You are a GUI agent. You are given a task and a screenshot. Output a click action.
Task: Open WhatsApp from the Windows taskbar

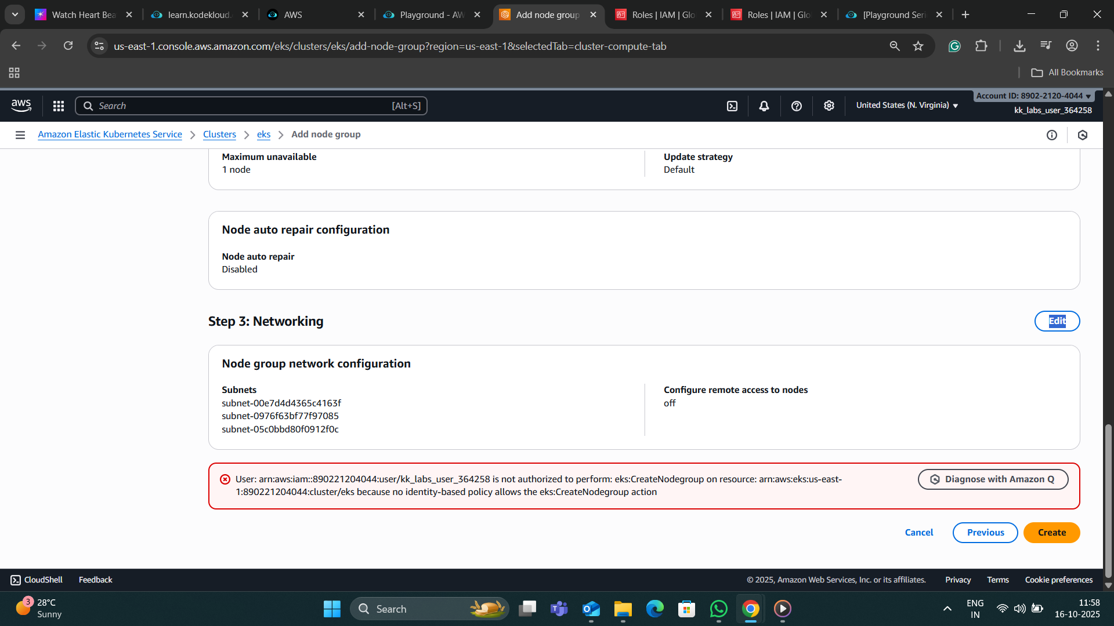point(718,609)
